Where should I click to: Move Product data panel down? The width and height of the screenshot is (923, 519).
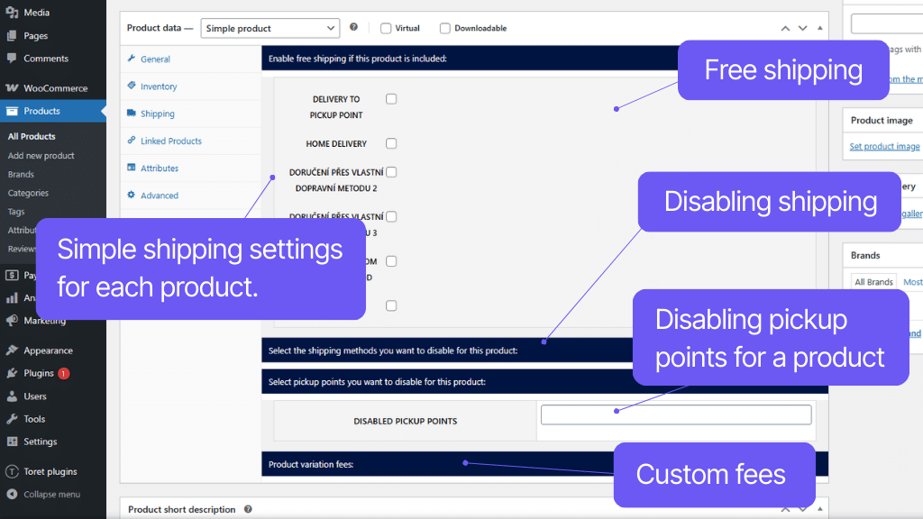pos(802,28)
